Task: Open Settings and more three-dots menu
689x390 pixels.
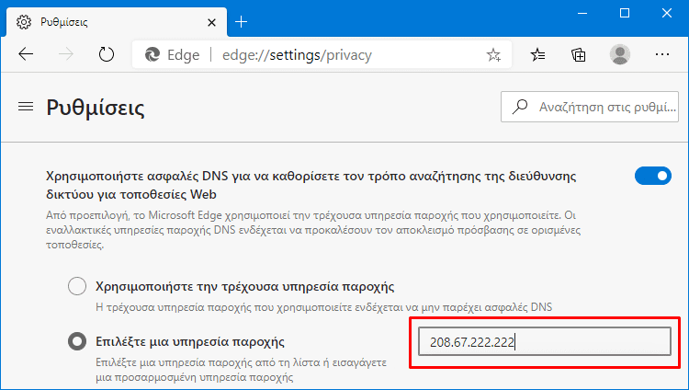Action: pyautogui.click(x=661, y=54)
